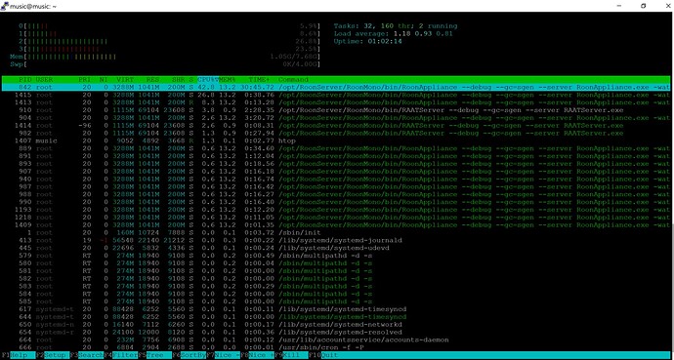This screenshot has height=360, width=674.
Task: Select the /sbin/init process row
Action: [x=335, y=232]
